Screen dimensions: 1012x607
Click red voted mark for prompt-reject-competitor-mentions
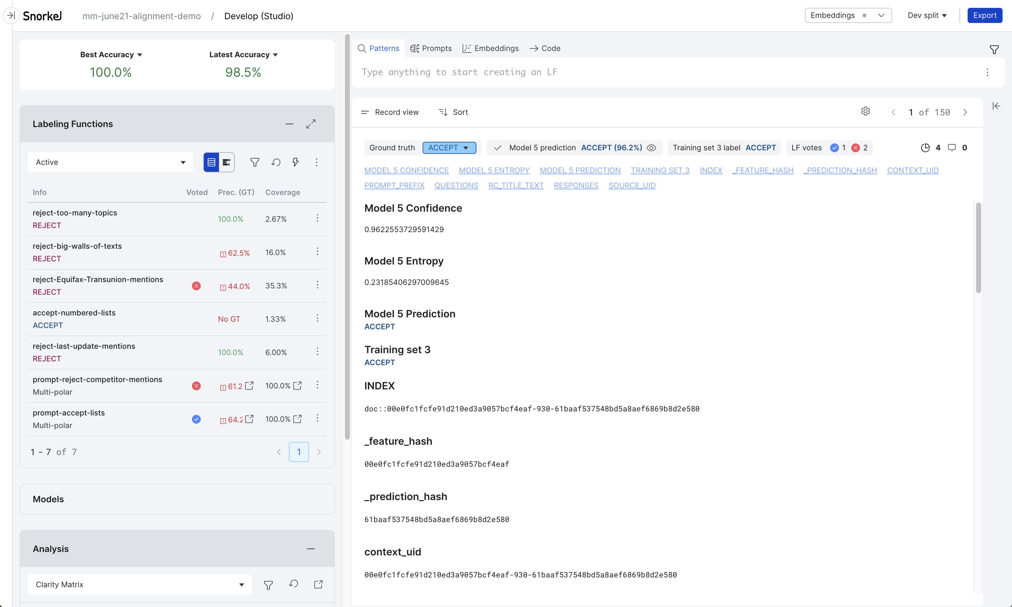point(196,386)
